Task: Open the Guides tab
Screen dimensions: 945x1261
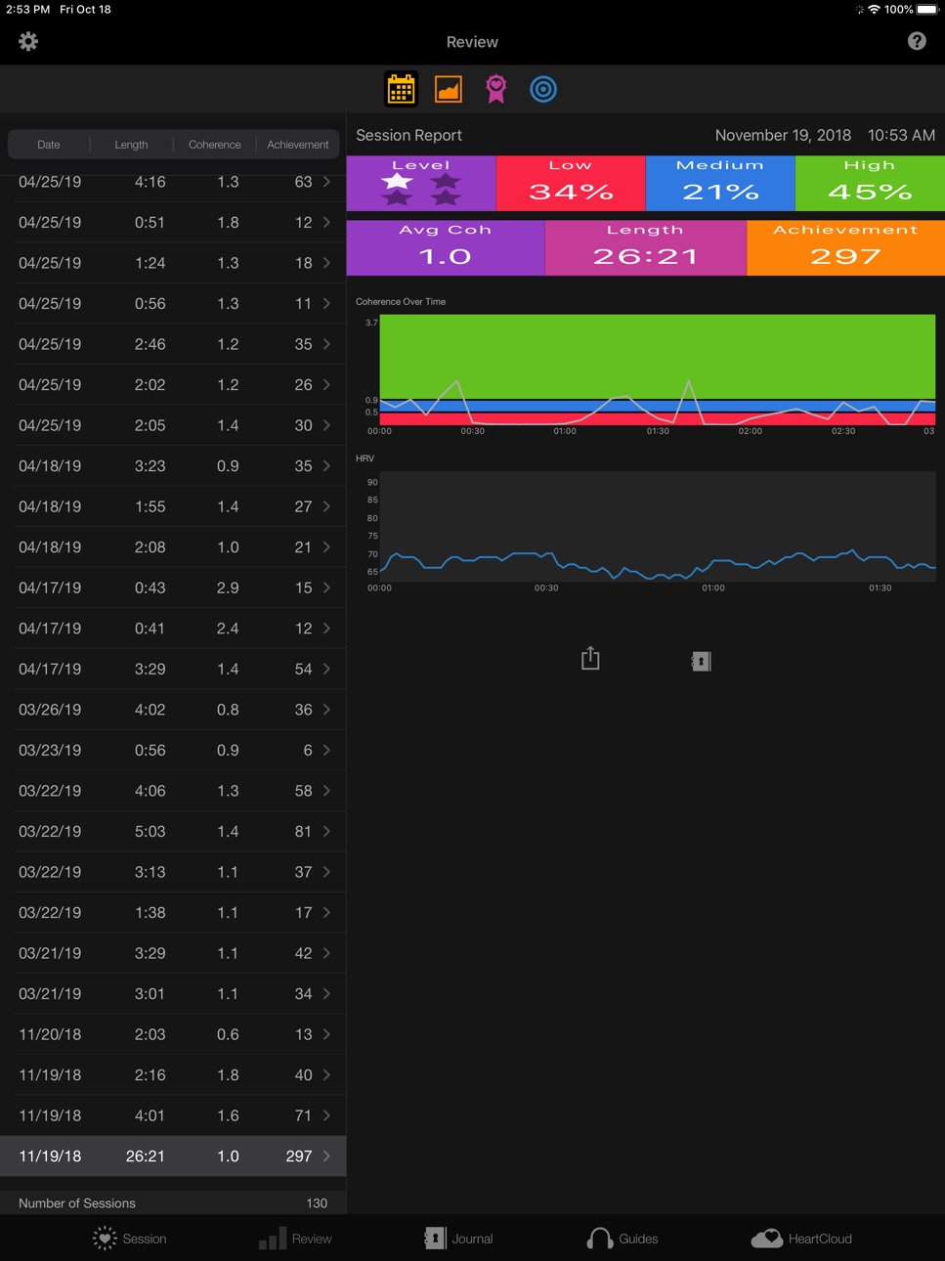Action: click(623, 1239)
